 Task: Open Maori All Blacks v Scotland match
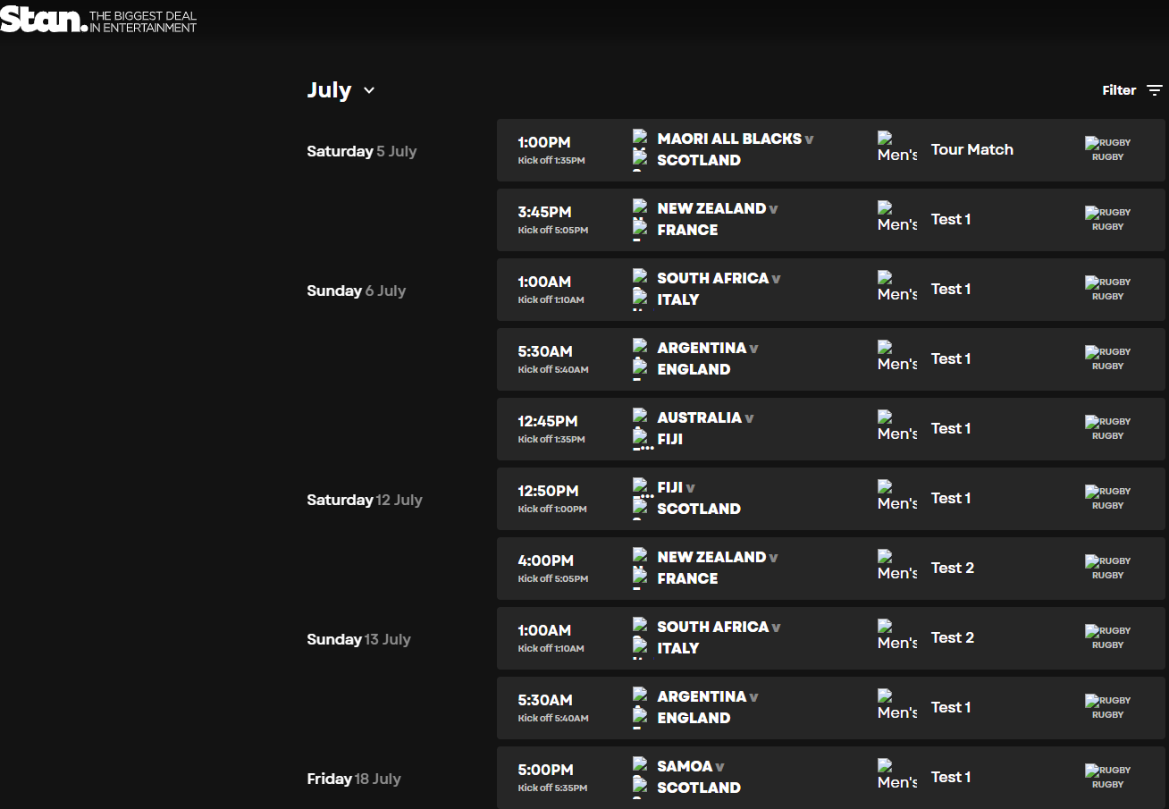pos(831,150)
